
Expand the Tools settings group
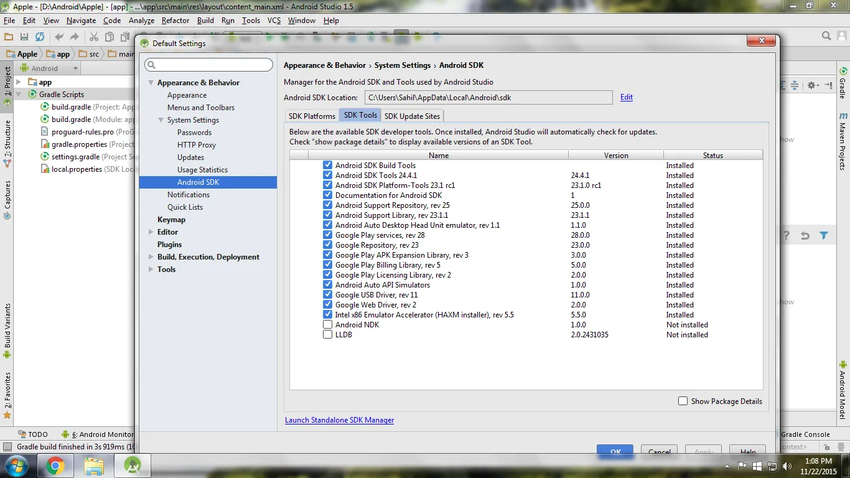point(151,269)
